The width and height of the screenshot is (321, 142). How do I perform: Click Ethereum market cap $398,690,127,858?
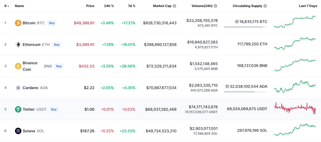click(x=160, y=45)
